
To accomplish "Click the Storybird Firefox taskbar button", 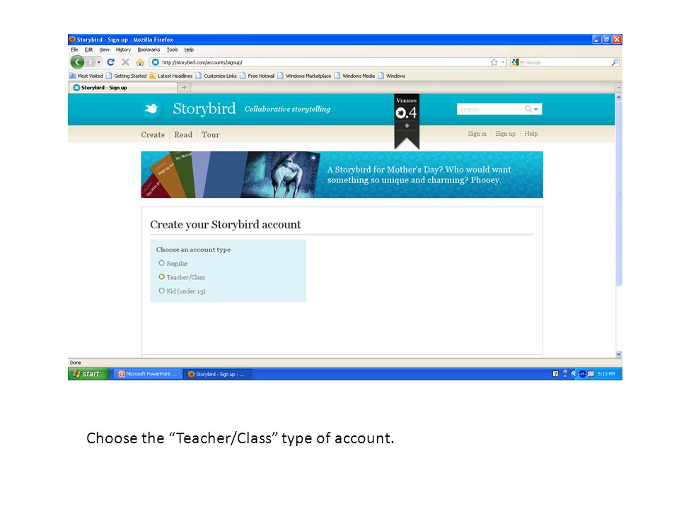I will [x=218, y=374].
